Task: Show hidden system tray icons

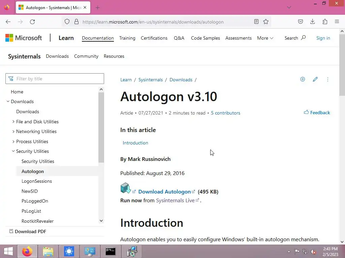Action: pyautogui.click(x=289, y=252)
